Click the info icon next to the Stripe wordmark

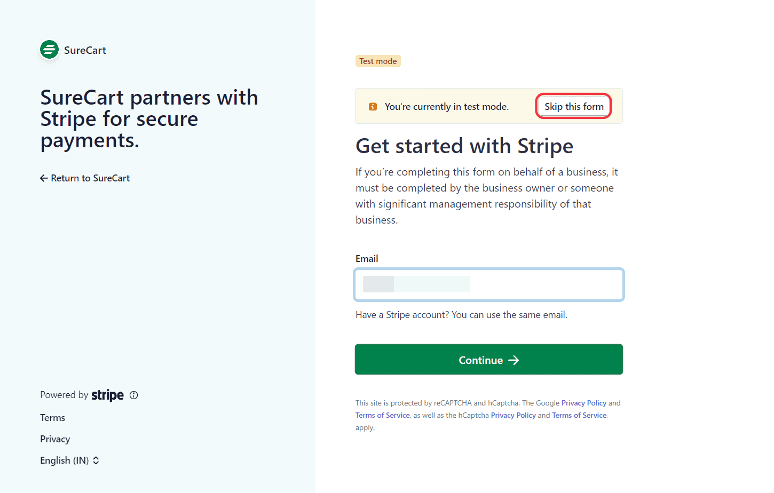click(133, 395)
